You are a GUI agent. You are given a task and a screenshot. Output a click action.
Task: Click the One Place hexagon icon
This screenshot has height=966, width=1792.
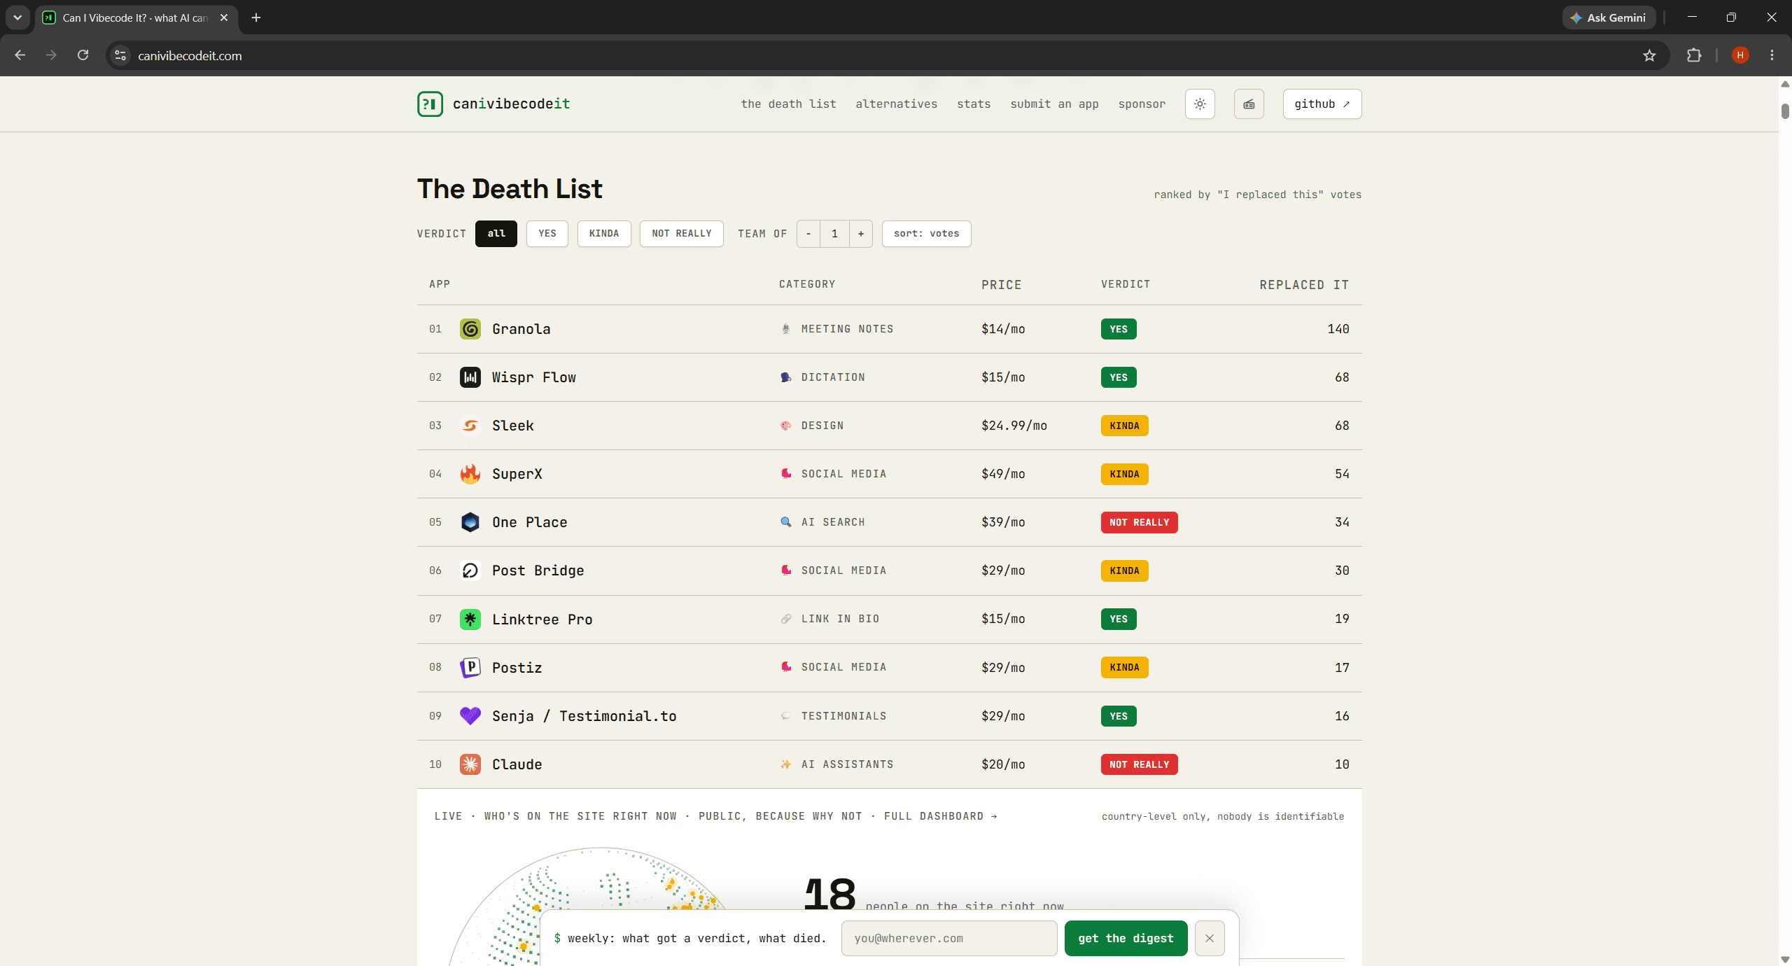point(470,522)
